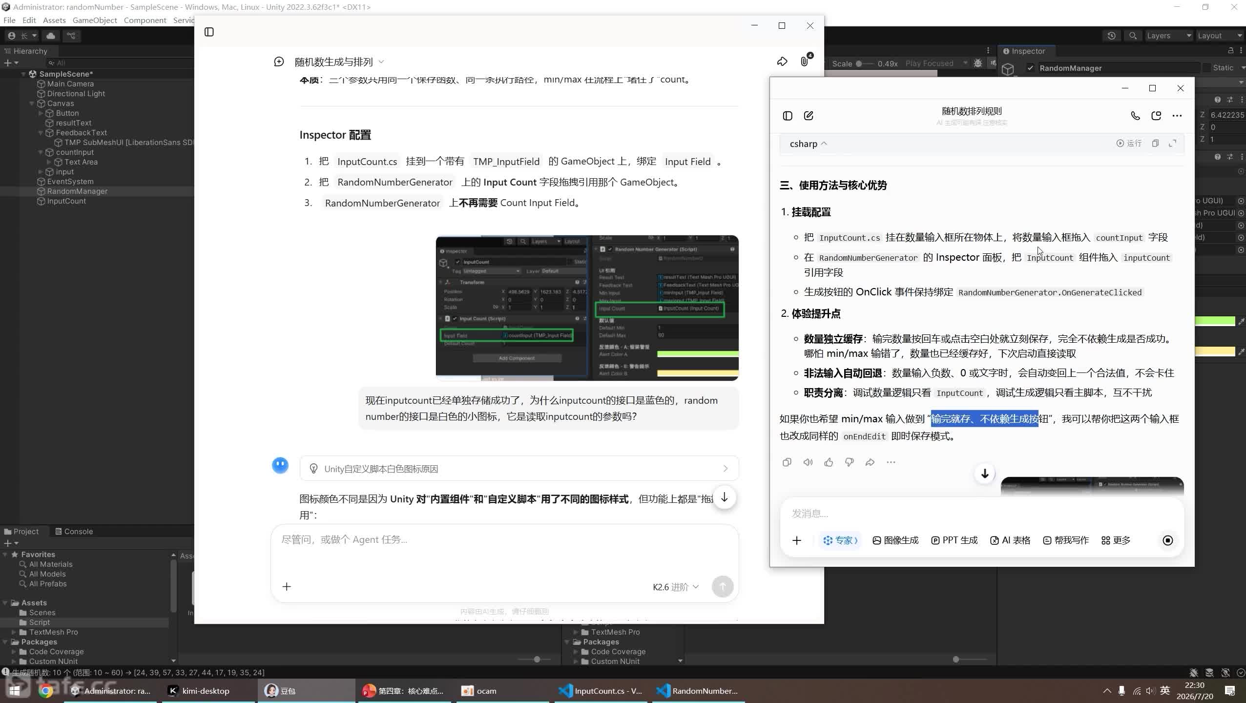This screenshot has height=703, width=1246.
Task: Send the Kimi message
Action: click(723, 586)
